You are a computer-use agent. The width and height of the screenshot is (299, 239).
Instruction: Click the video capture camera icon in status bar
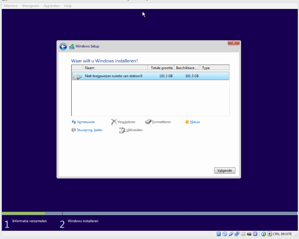[249, 234]
